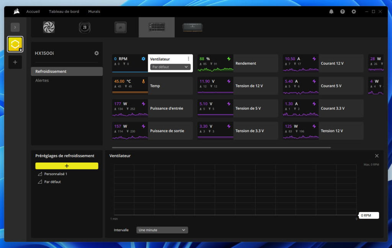This screenshot has height=248, width=392.
Task: Select the fan device tab
Action: (48, 27)
